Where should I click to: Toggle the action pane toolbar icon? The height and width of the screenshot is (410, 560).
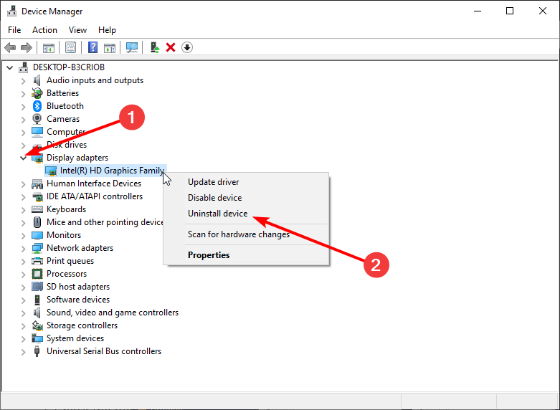110,47
